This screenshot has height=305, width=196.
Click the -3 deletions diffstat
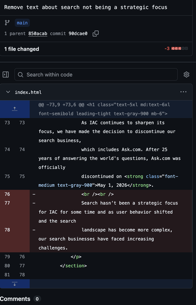[167, 48]
